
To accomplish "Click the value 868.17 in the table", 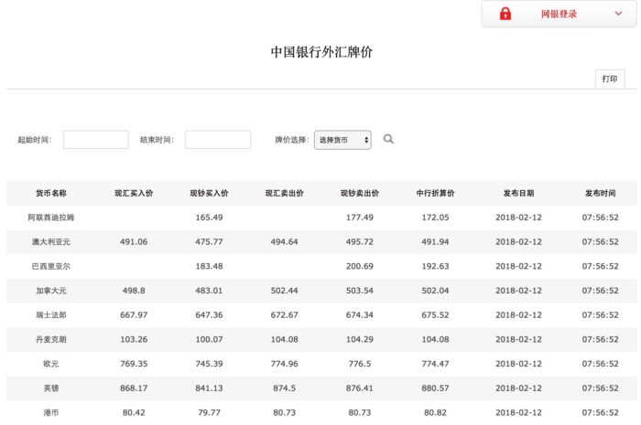I will (134, 388).
